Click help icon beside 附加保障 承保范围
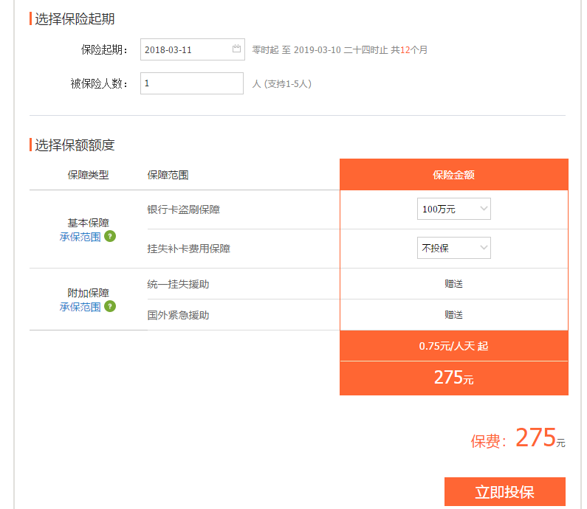 (110, 306)
